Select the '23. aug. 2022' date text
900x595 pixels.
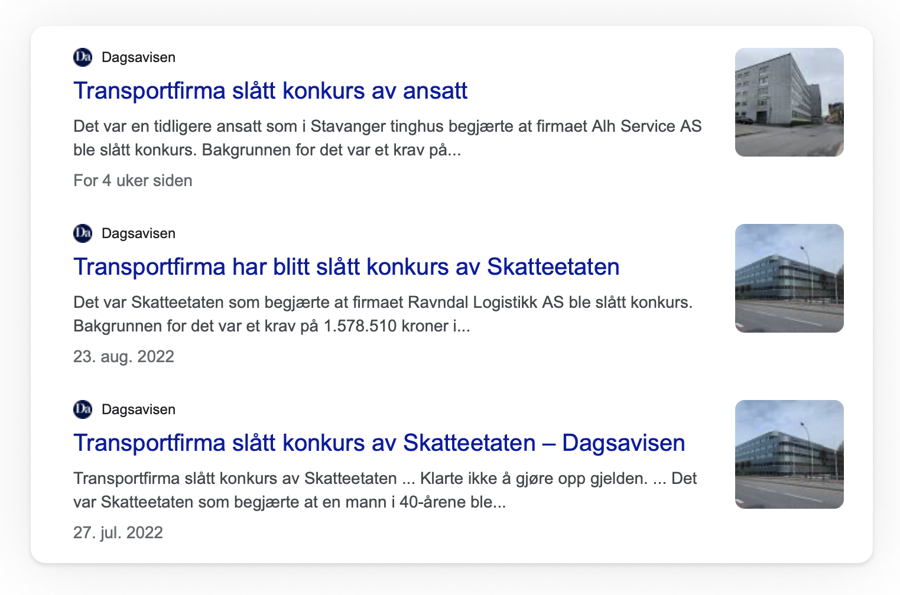124,356
